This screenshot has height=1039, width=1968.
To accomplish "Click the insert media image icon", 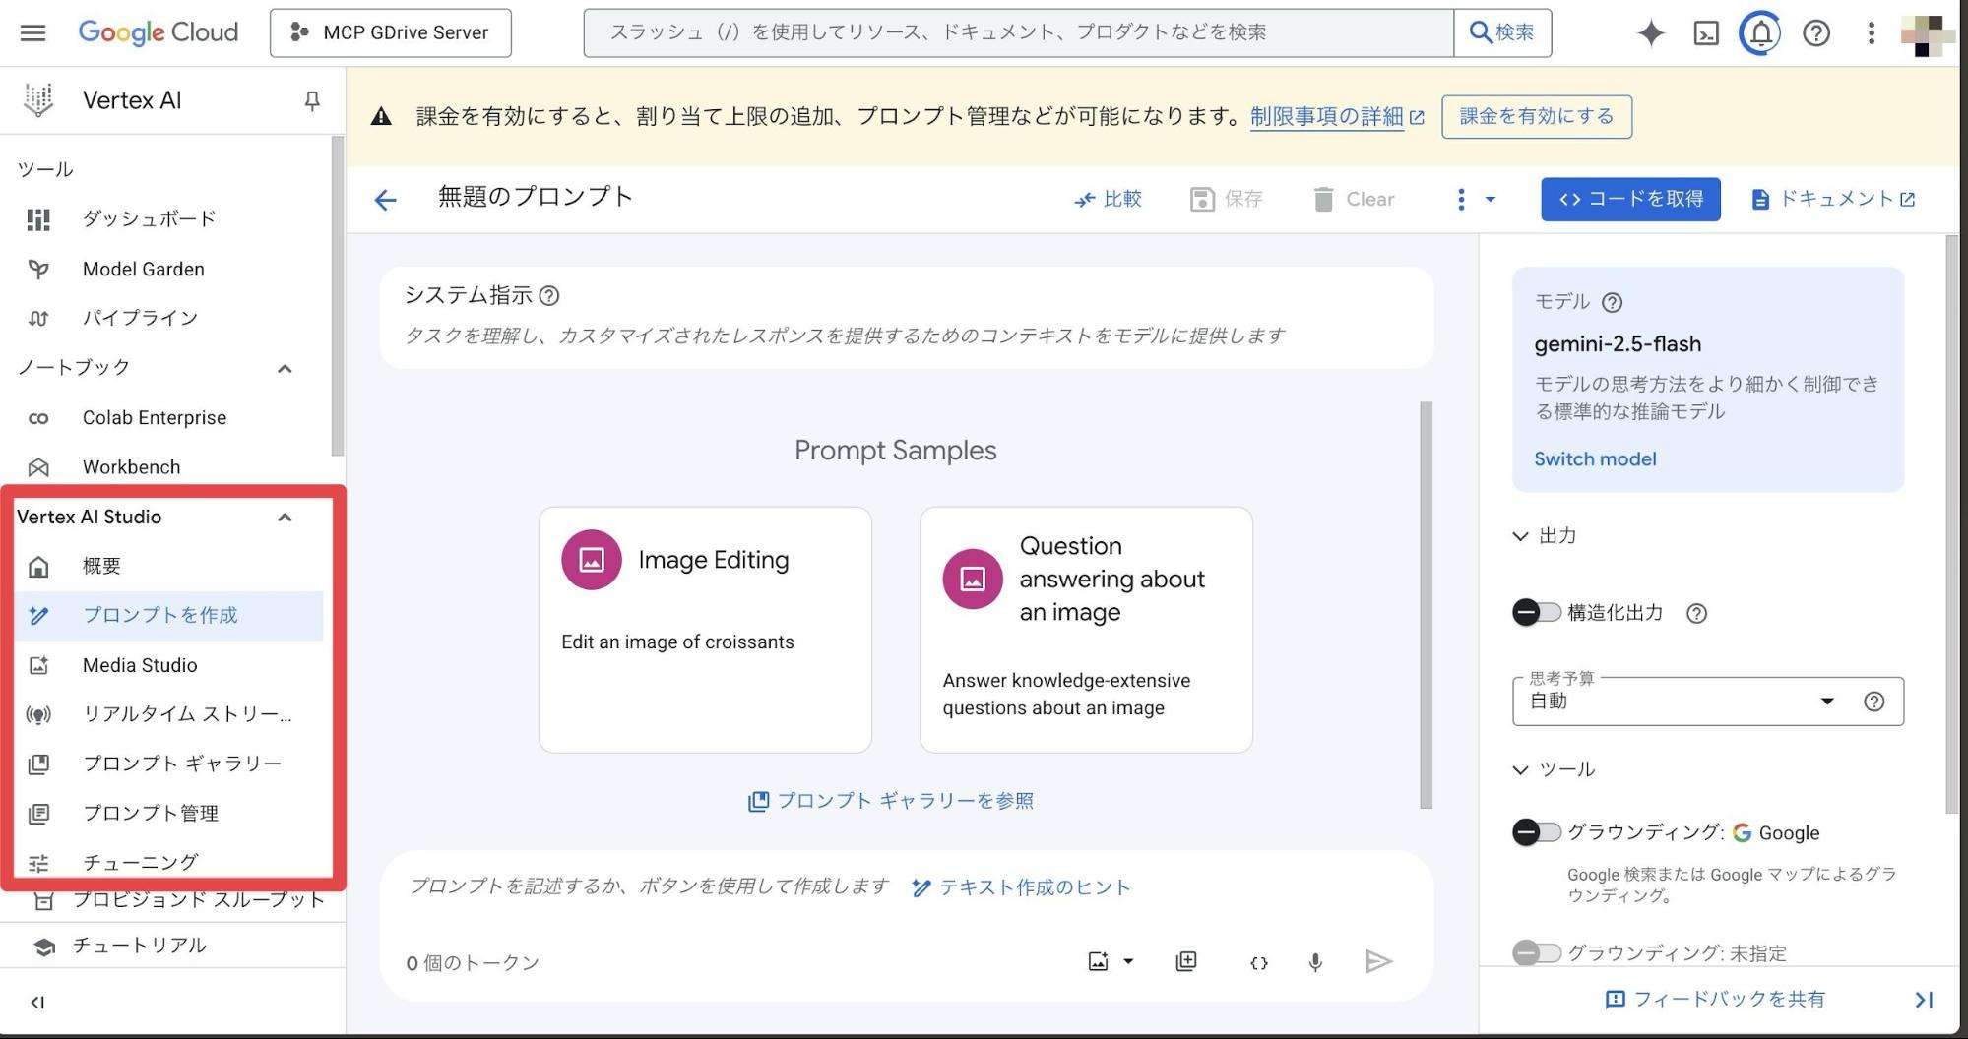I will coord(1098,961).
